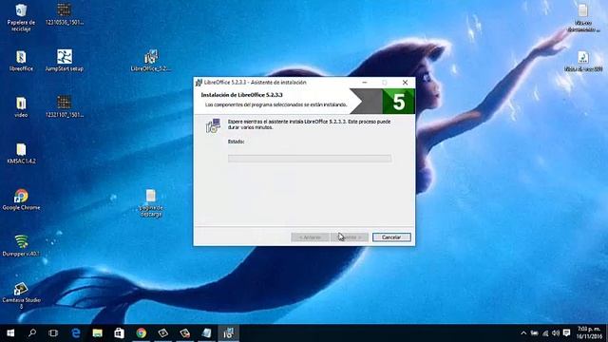Open Task View from the taskbar

53,333
